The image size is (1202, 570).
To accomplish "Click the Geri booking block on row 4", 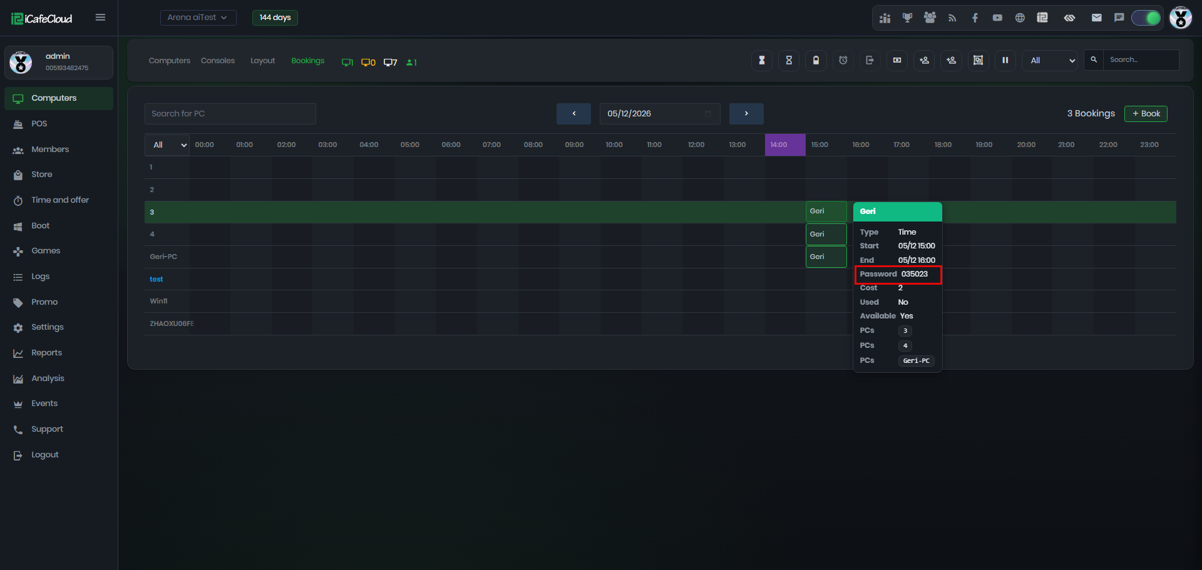I will tap(826, 234).
